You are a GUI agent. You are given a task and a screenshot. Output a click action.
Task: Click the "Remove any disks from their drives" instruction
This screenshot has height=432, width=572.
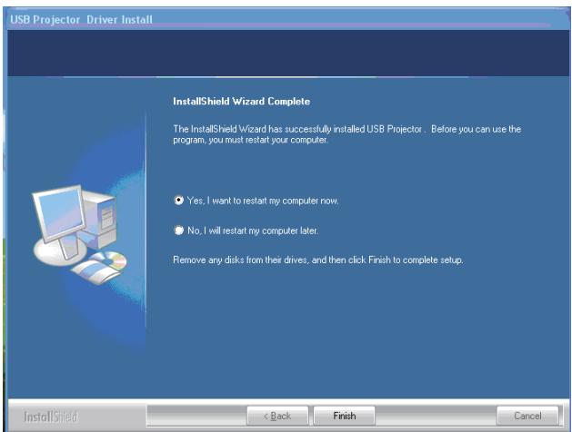click(318, 260)
